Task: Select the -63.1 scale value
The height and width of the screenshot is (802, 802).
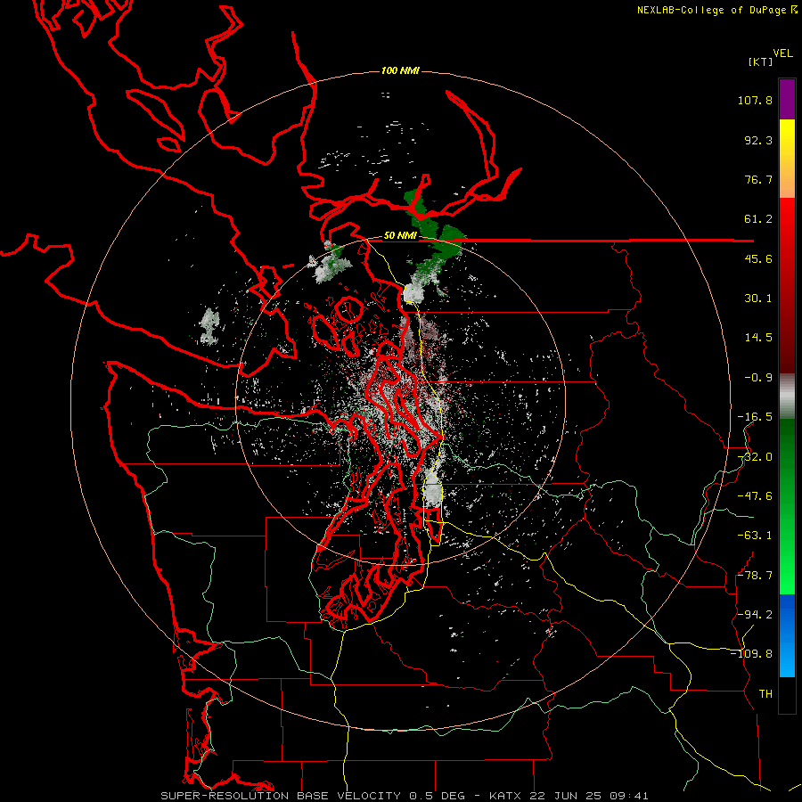Action: pyautogui.click(x=755, y=536)
